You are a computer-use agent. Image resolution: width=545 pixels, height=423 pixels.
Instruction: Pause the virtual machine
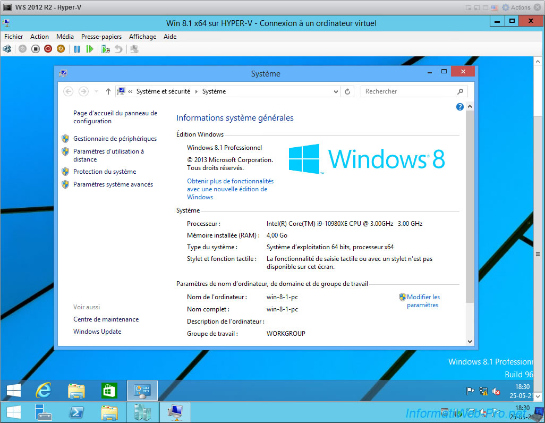coord(77,49)
